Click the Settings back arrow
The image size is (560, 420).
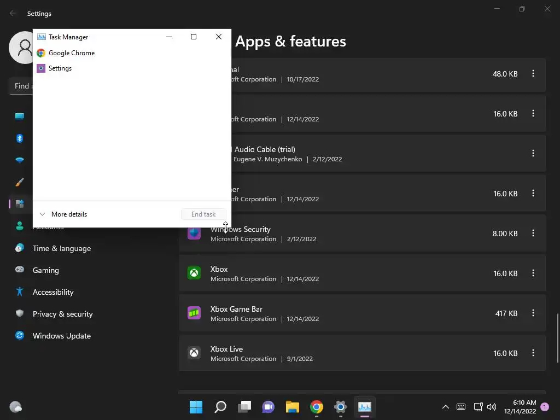click(13, 13)
